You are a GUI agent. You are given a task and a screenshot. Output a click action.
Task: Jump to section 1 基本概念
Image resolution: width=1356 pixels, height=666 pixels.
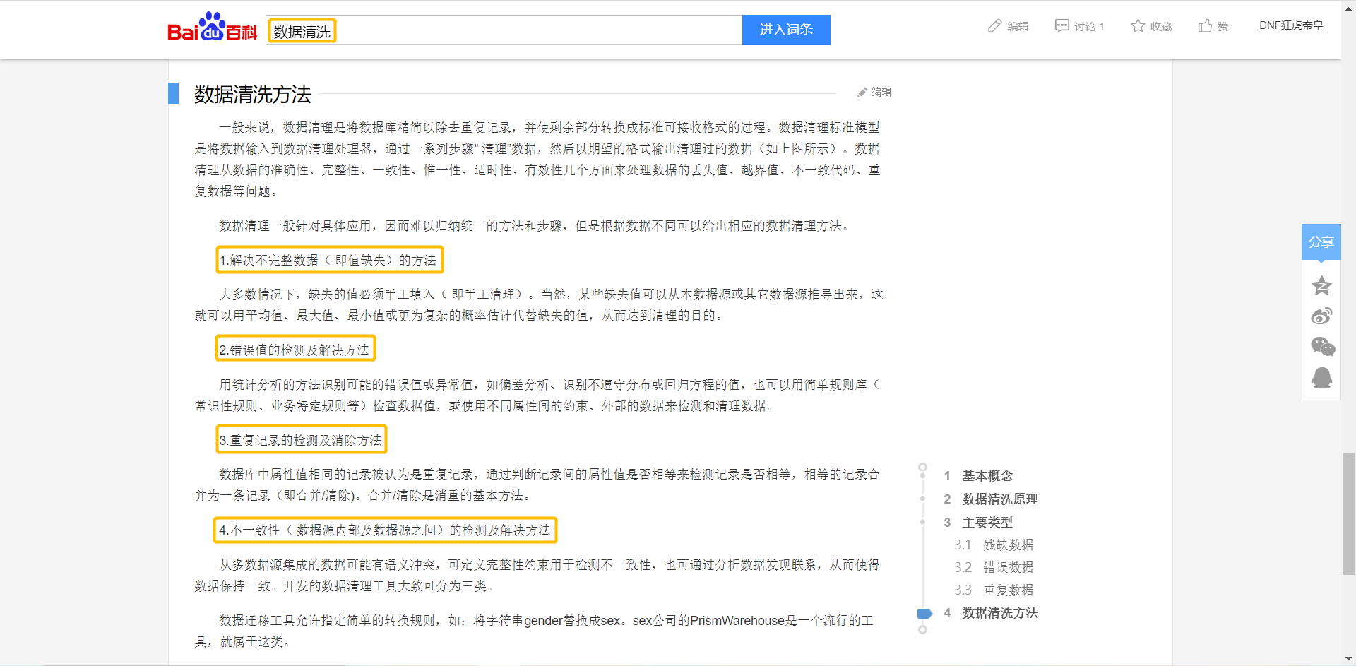[986, 476]
